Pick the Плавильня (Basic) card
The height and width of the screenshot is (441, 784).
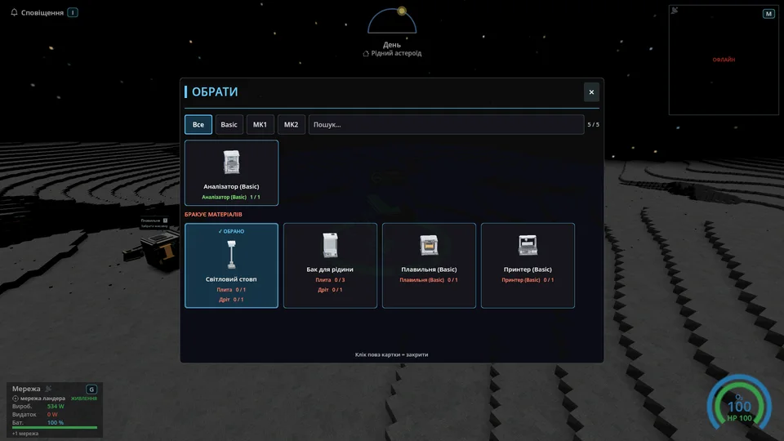coord(429,265)
